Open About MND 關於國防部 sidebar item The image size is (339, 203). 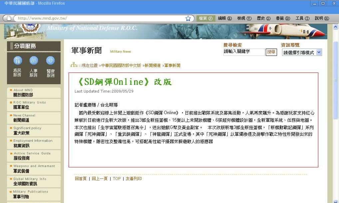point(34,93)
